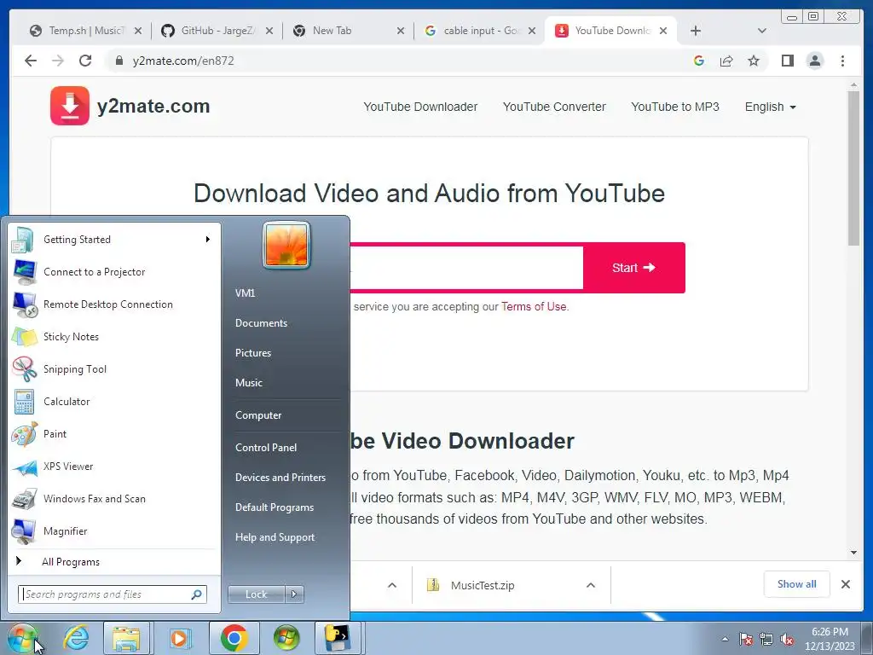This screenshot has height=655, width=873.
Task: Click the y2mate.com address bar URL
Action: [x=183, y=61]
